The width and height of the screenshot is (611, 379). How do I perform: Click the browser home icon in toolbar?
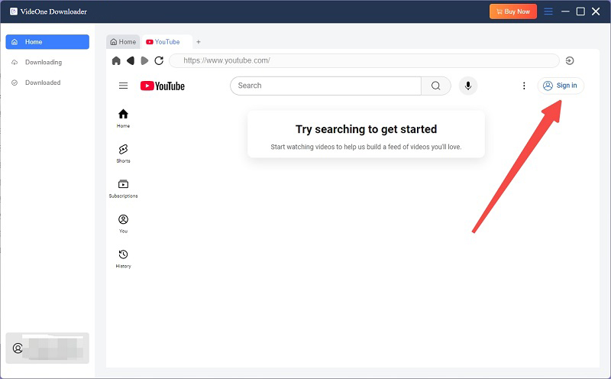click(x=116, y=60)
